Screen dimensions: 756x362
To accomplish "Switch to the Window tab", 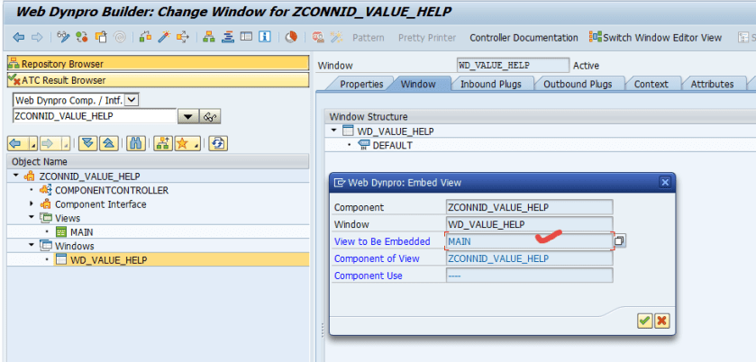I will pyautogui.click(x=418, y=84).
